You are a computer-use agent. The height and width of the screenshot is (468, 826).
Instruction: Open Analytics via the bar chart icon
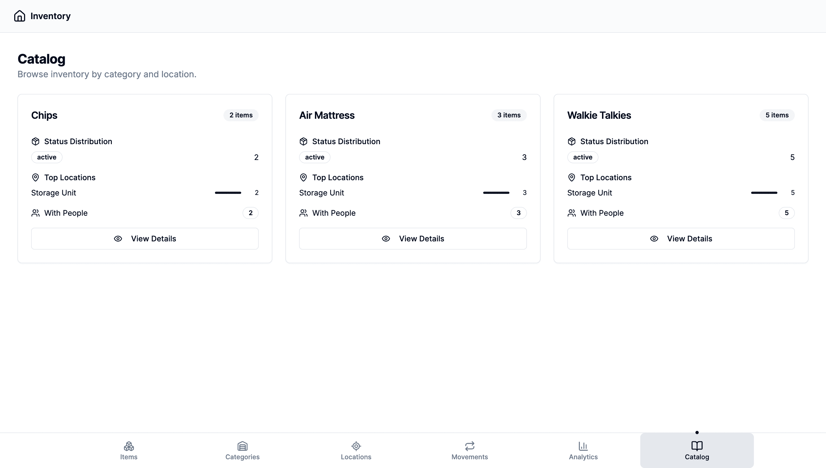[583, 446]
